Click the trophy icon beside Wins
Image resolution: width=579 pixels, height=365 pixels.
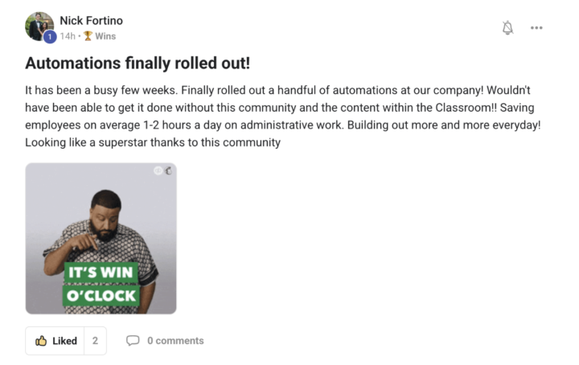click(x=88, y=36)
